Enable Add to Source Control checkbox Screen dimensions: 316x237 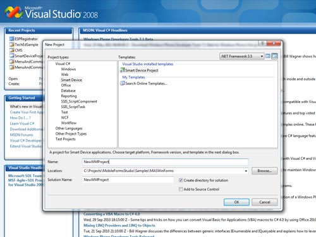[181, 189]
